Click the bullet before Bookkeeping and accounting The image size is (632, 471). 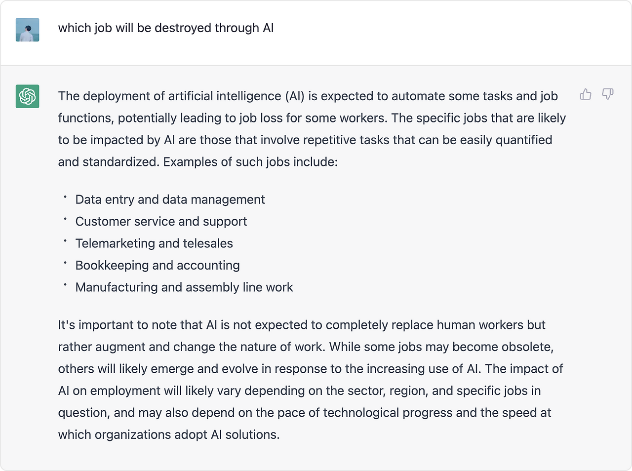coord(65,263)
